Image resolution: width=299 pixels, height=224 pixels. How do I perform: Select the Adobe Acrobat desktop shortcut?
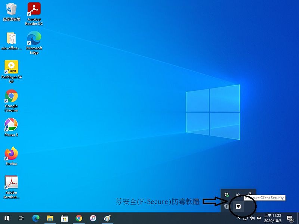tap(11, 187)
